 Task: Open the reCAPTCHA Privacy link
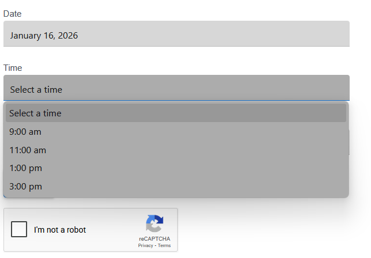click(145, 246)
